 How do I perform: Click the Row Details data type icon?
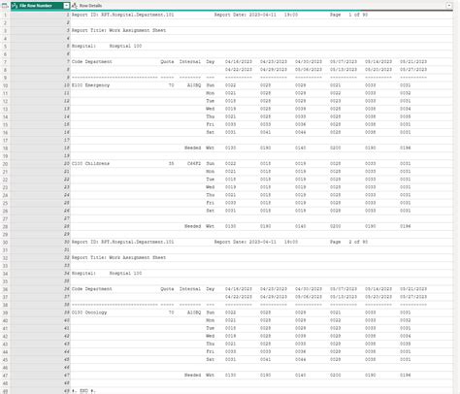point(75,6)
